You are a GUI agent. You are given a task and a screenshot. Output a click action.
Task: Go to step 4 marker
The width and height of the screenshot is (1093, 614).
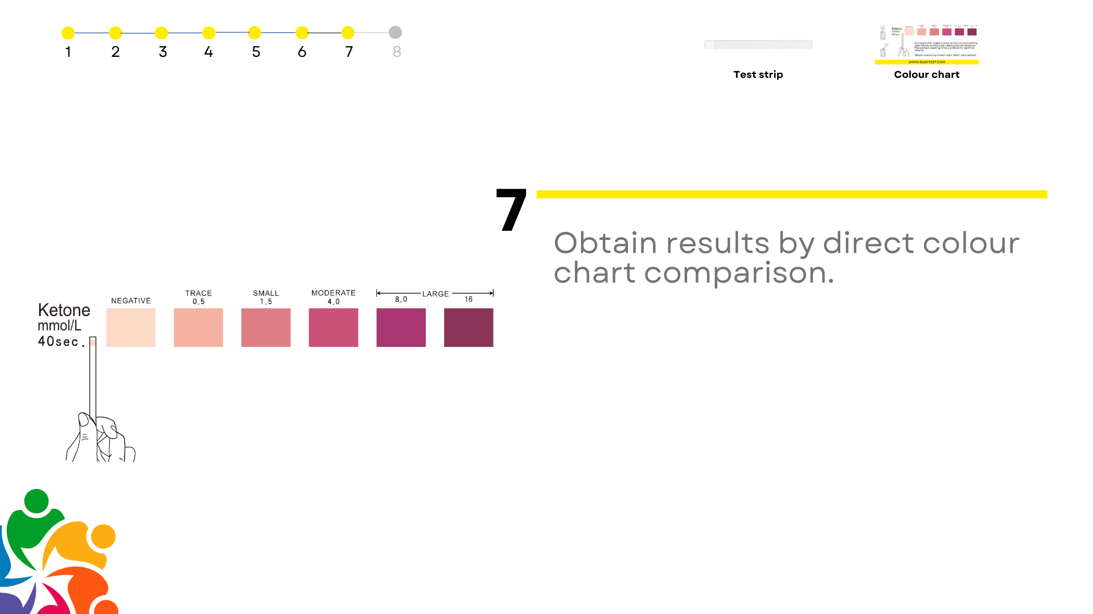[209, 33]
